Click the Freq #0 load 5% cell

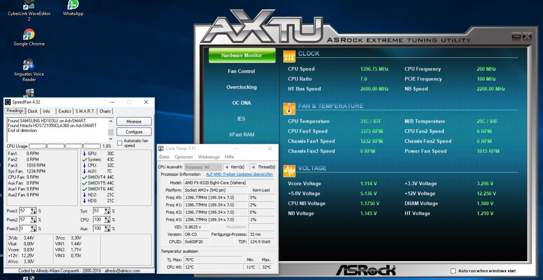tap(261, 197)
